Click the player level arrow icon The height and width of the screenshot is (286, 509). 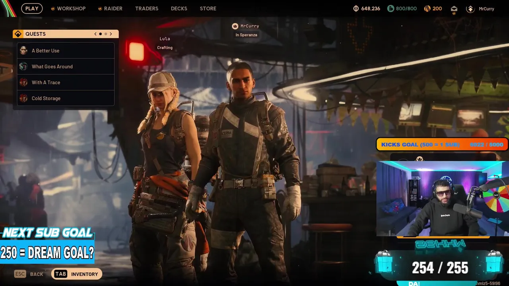470,9
